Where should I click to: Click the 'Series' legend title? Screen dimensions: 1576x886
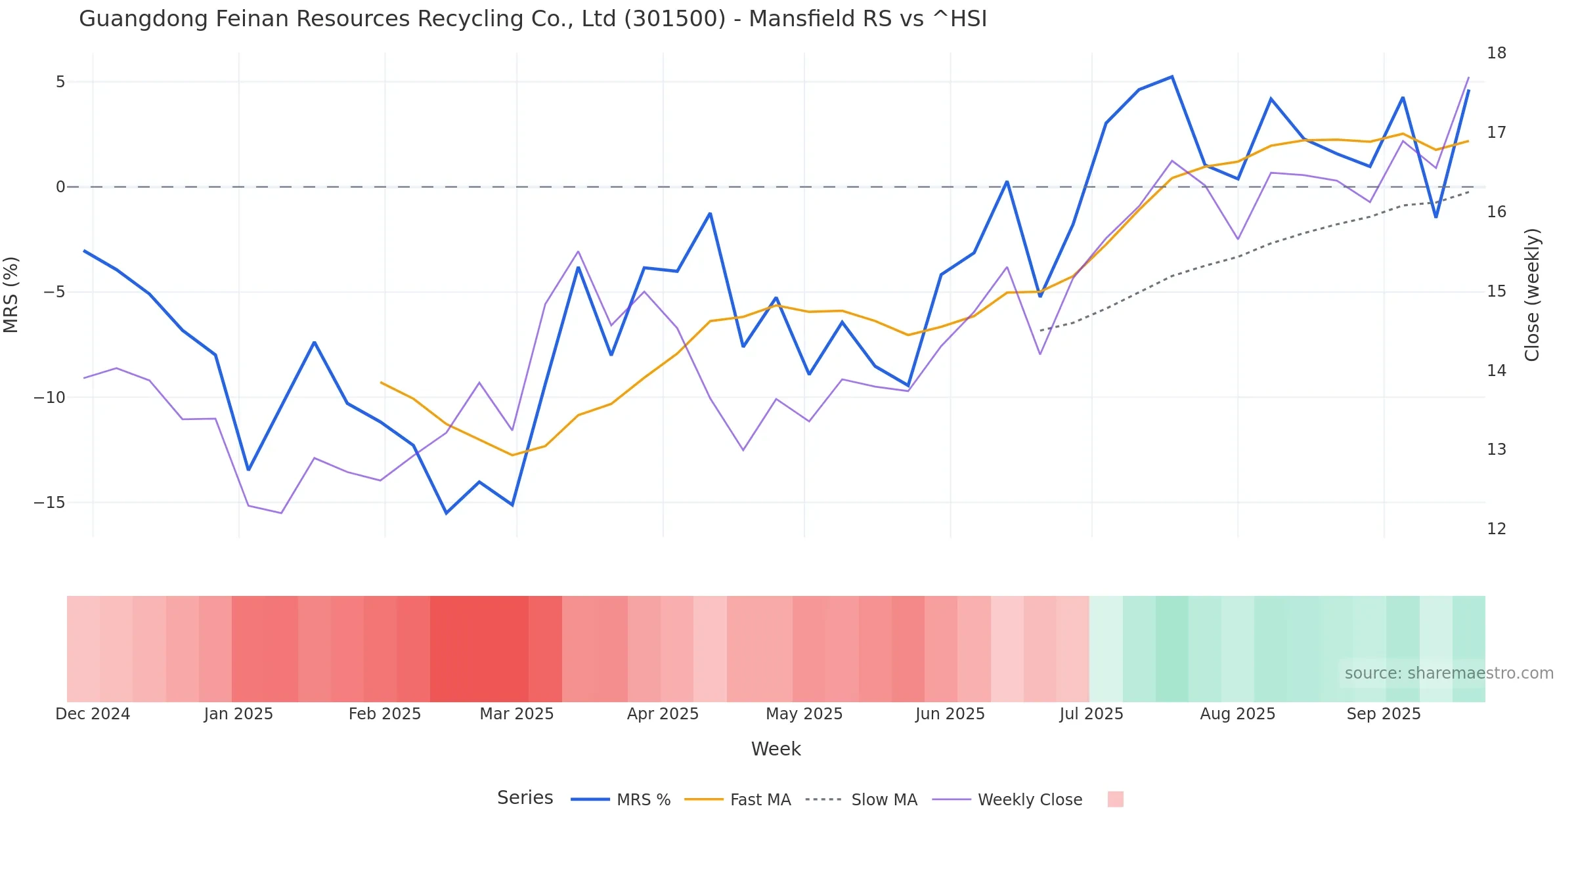click(x=525, y=797)
